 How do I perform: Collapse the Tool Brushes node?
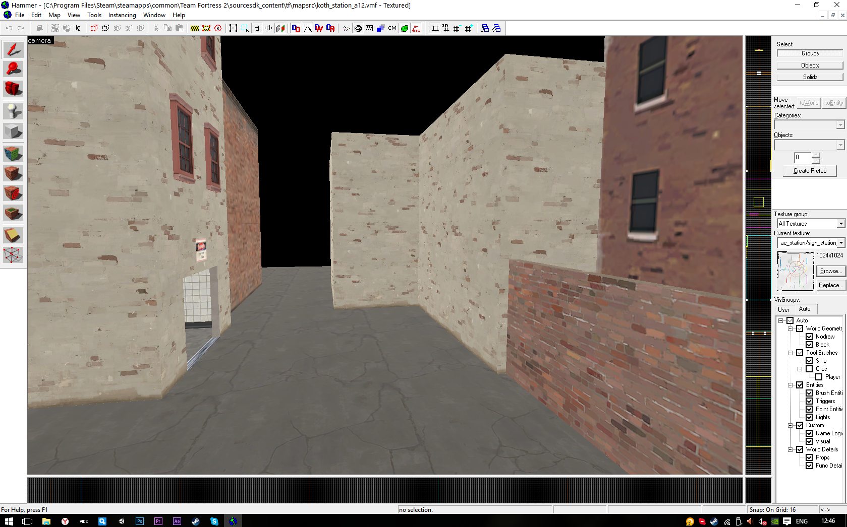(790, 353)
